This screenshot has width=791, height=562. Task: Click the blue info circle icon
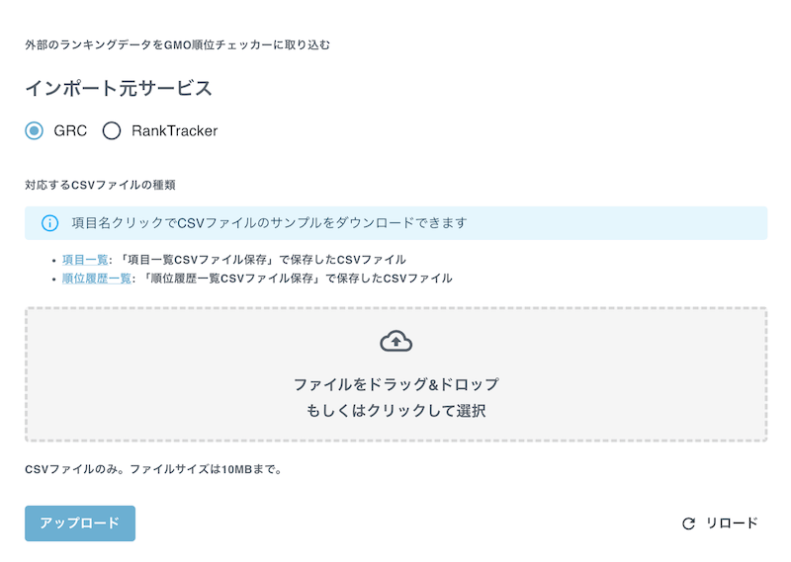click(50, 223)
